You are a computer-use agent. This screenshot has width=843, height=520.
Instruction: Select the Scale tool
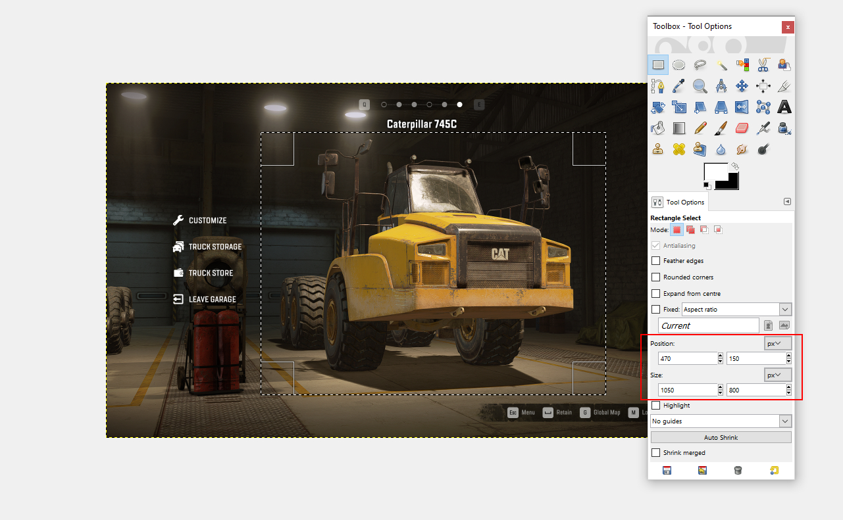coord(679,106)
